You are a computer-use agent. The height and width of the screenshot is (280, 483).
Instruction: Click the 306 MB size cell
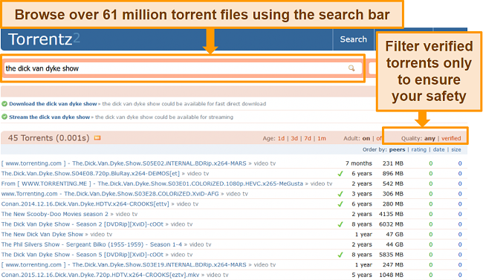393,194
